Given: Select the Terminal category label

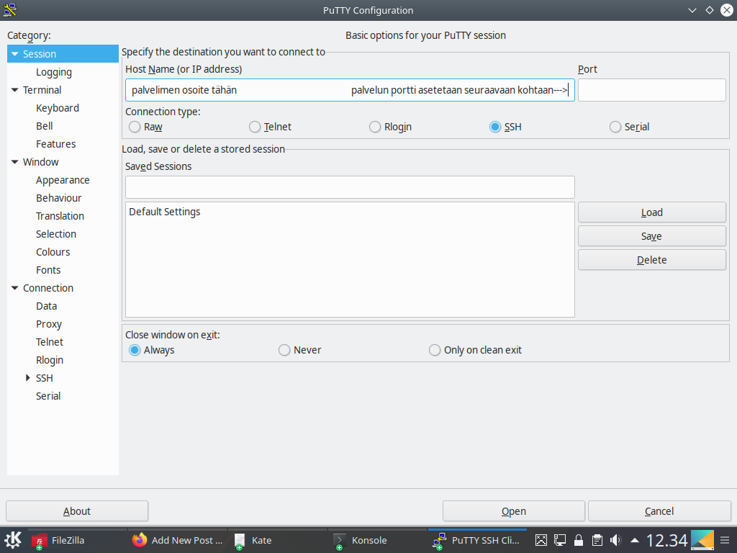Looking at the screenshot, I should 42,90.
